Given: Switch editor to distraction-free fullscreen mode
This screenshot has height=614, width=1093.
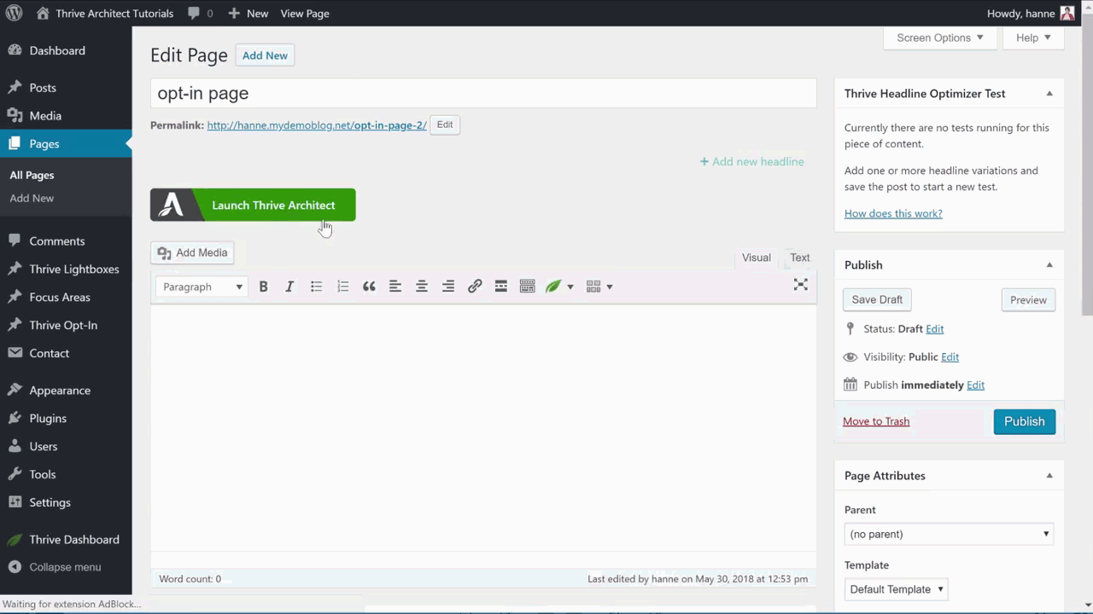Looking at the screenshot, I should (800, 285).
